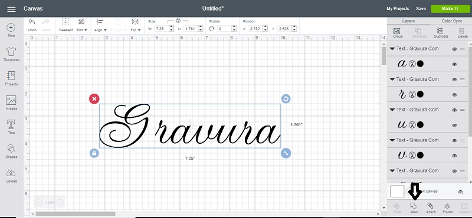Open the Templates panel
The image size is (472, 218).
(x=11, y=54)
